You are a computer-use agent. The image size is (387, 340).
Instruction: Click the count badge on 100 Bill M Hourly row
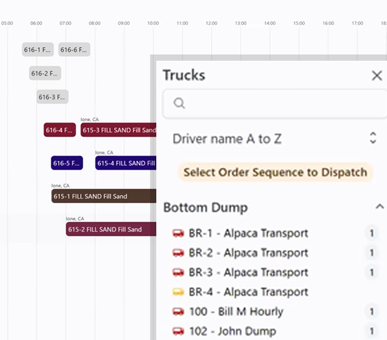(371, 312)
